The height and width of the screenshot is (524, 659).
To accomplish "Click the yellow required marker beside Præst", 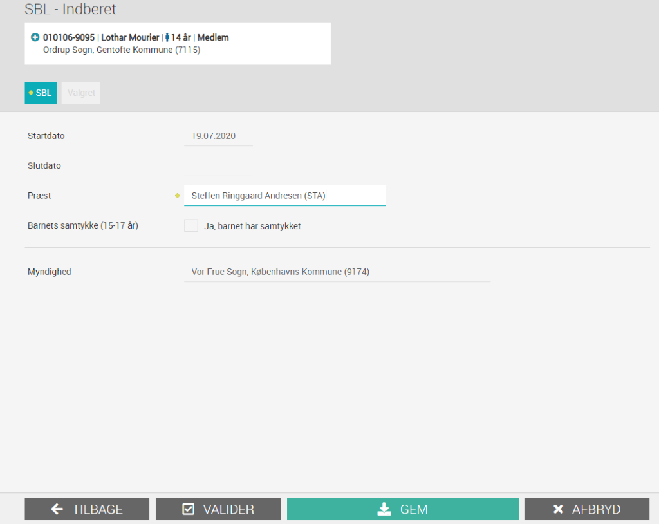I will [x=178, y=196].
